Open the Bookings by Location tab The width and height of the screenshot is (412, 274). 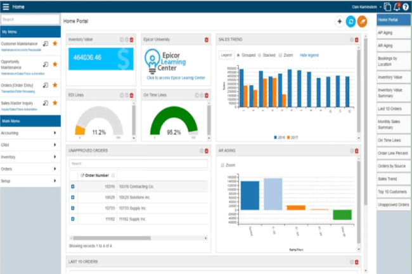393,63
